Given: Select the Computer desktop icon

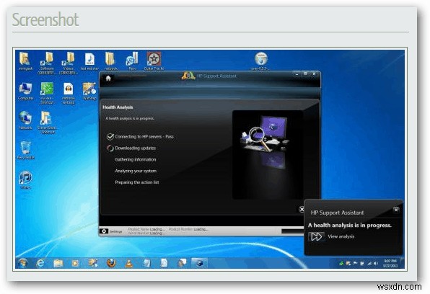Looking at the screenshot, I should coord(25,91).
